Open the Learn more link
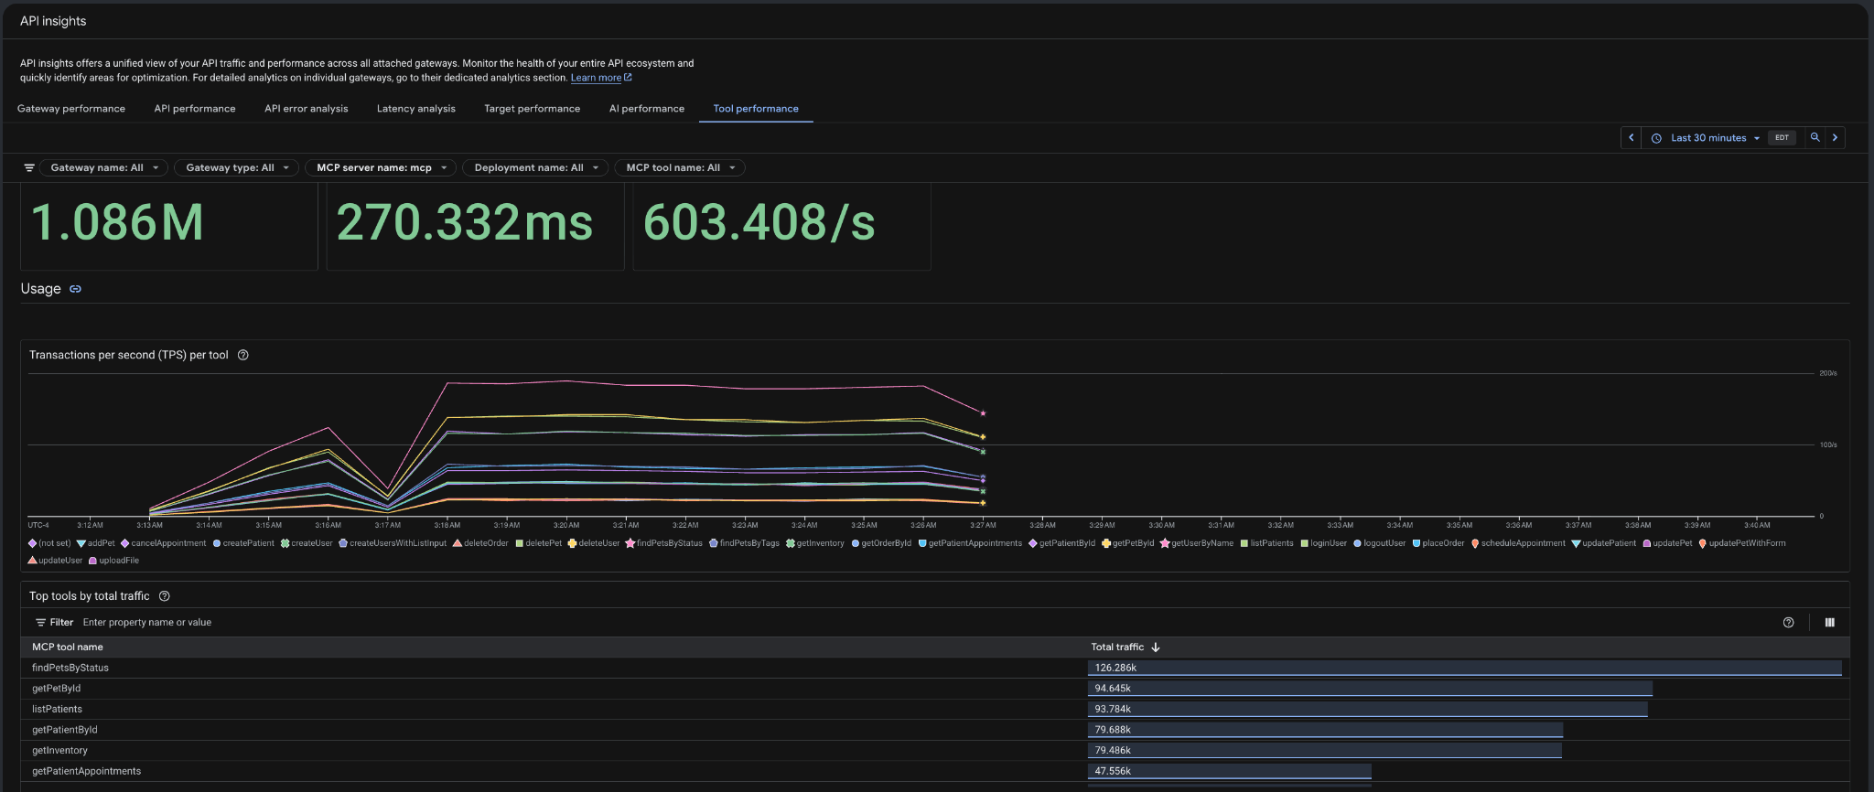 [x=596, y=78]
